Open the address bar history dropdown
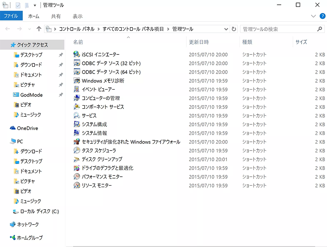Image resolution: width=327 pixels, height=247 pixels. 226,29
